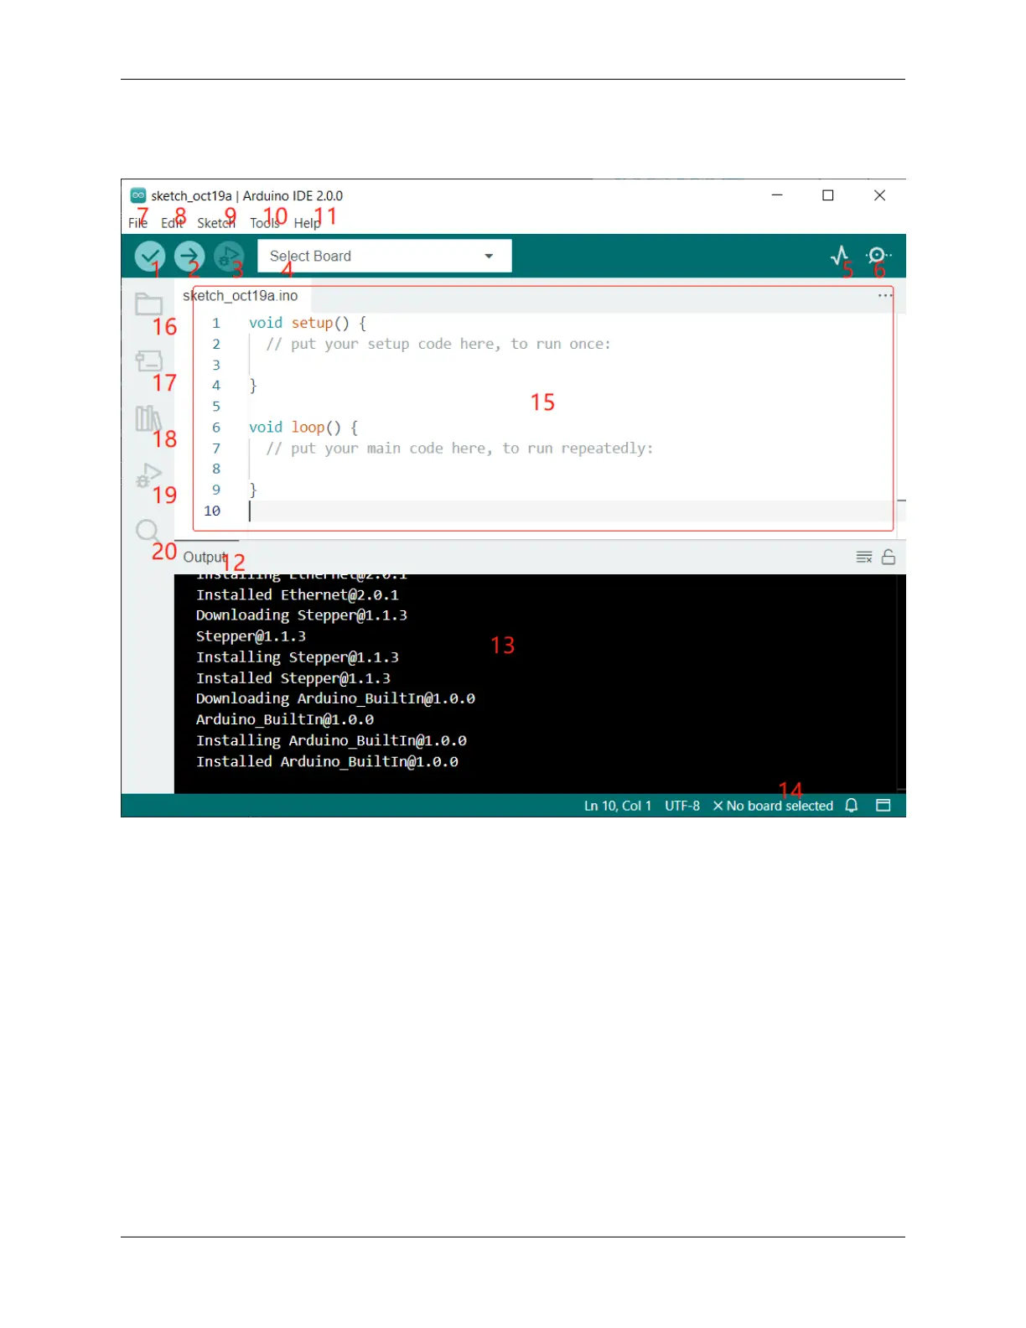Open the Sketchbook folder panel

click(x=148, y=303)
